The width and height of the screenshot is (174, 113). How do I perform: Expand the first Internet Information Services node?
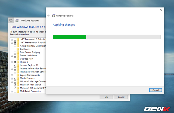point(12,69)
